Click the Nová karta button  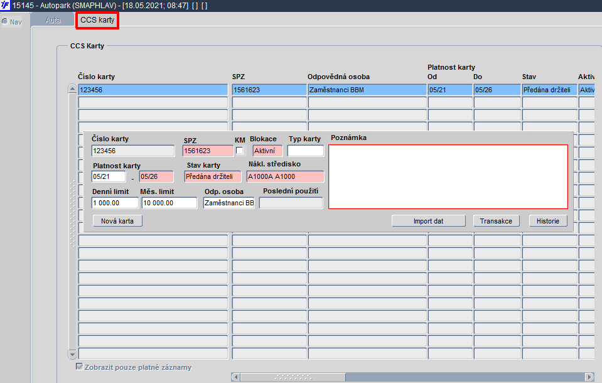point(117,221)
